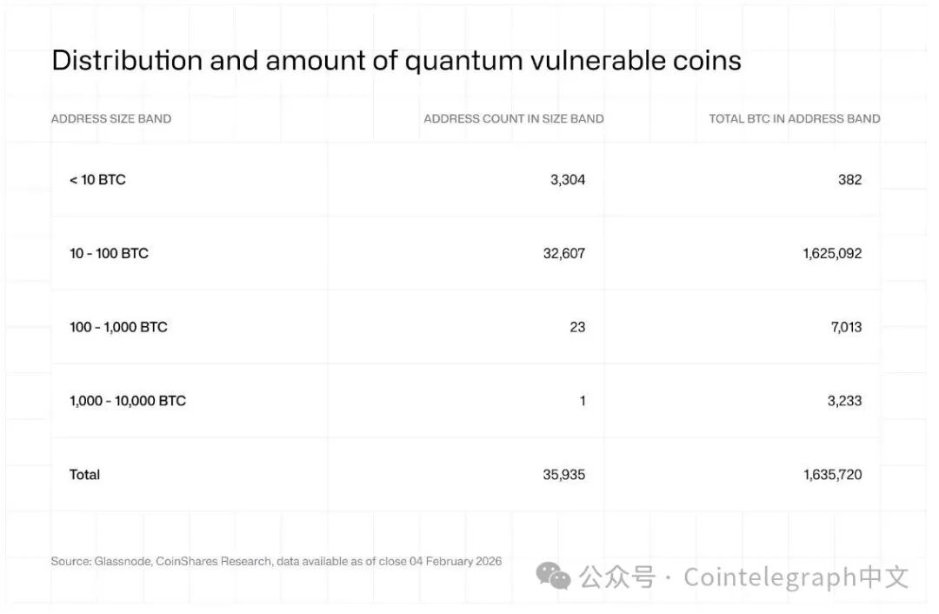The height and width of the screenshot is (614, 939).
Task: Select the '< 10 BTC' row label
Action: click(97, 180)
